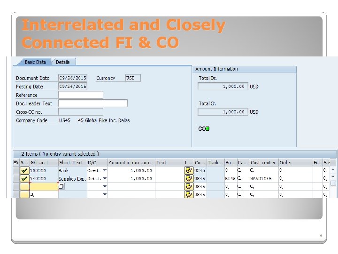Click the Order column header
Viewport: 338px width, 254px height.
point(296,162)
